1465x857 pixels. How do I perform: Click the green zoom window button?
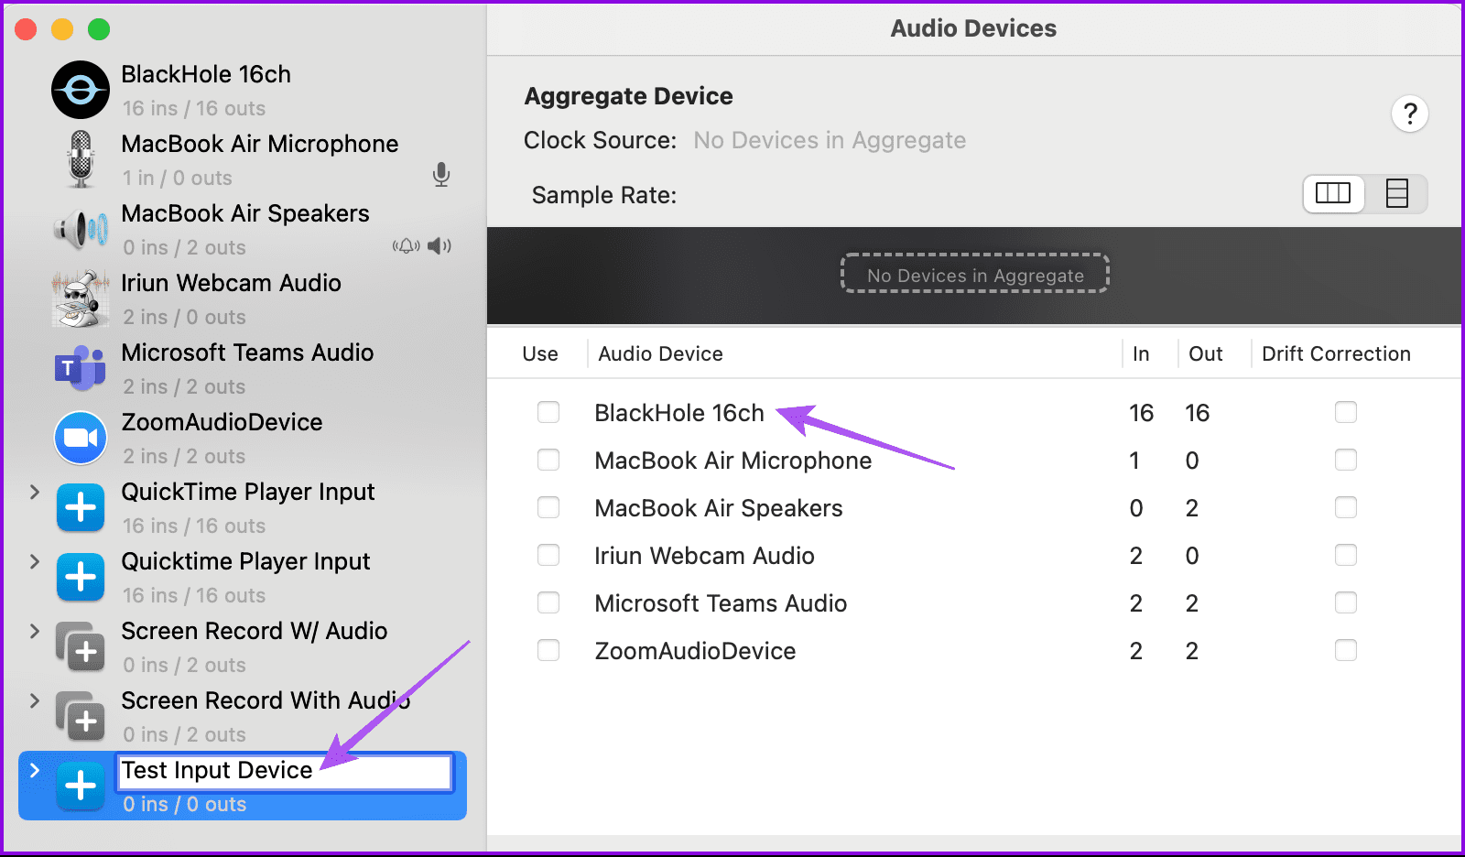tap(97, 28)
